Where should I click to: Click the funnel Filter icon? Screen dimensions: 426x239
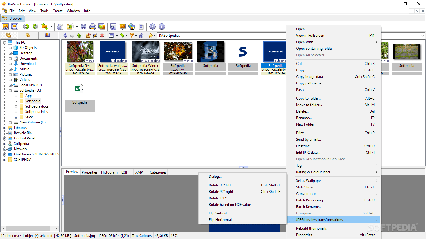click(x=132, y=36)
